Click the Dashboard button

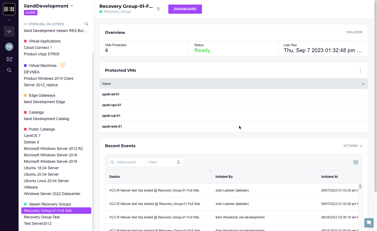click(x=185, y=9)
